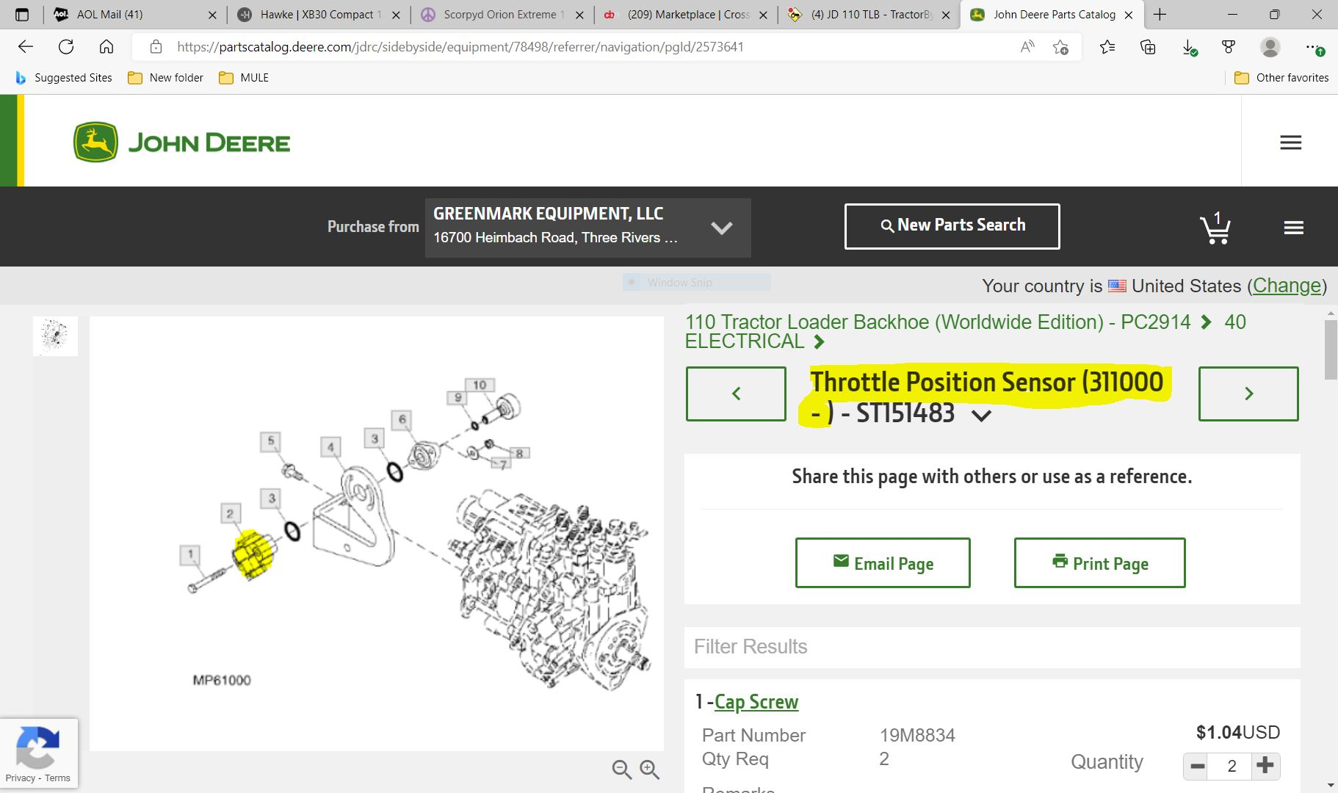The width and height of the screenshot is (1338, 793).
Task: Open the dark navigation bar hamburger menu
Action: 1293,228
